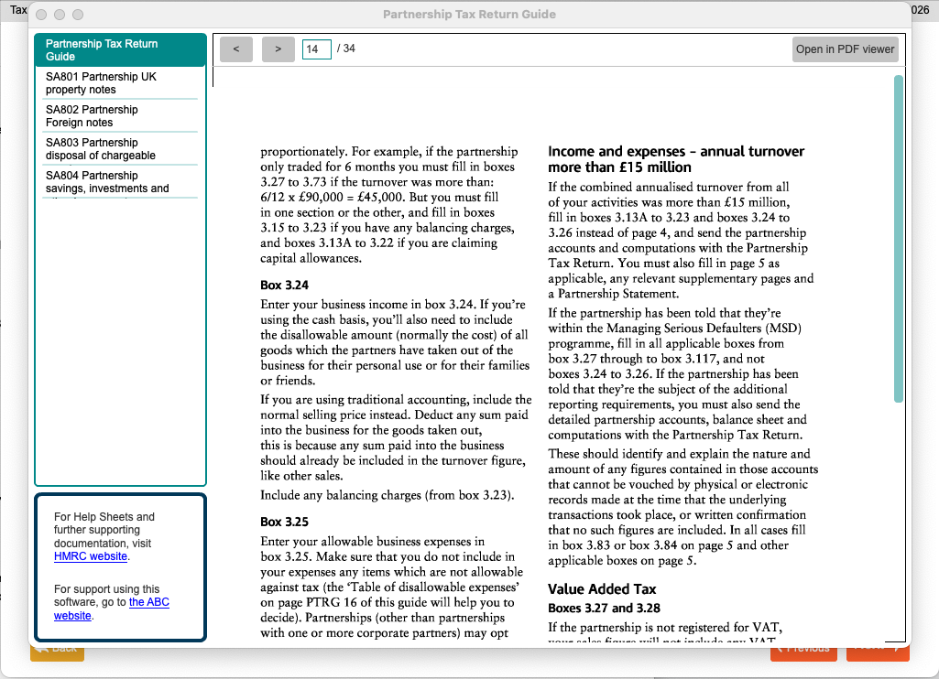Click the Previous button at bottom right
The width and height of the screenshot is (939, 679).
803,652
